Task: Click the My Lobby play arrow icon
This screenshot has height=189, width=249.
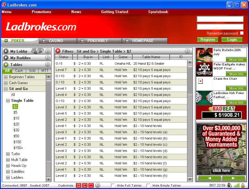Action: pos(6,51)
